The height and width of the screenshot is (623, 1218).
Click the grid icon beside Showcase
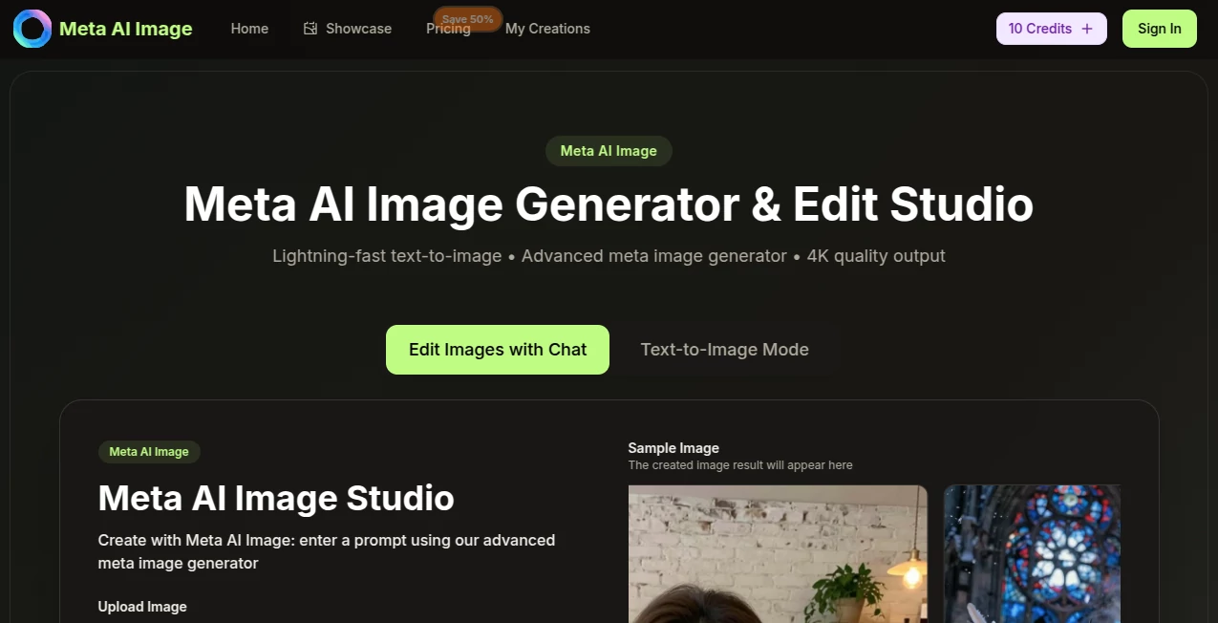click(x=310, y=29)
